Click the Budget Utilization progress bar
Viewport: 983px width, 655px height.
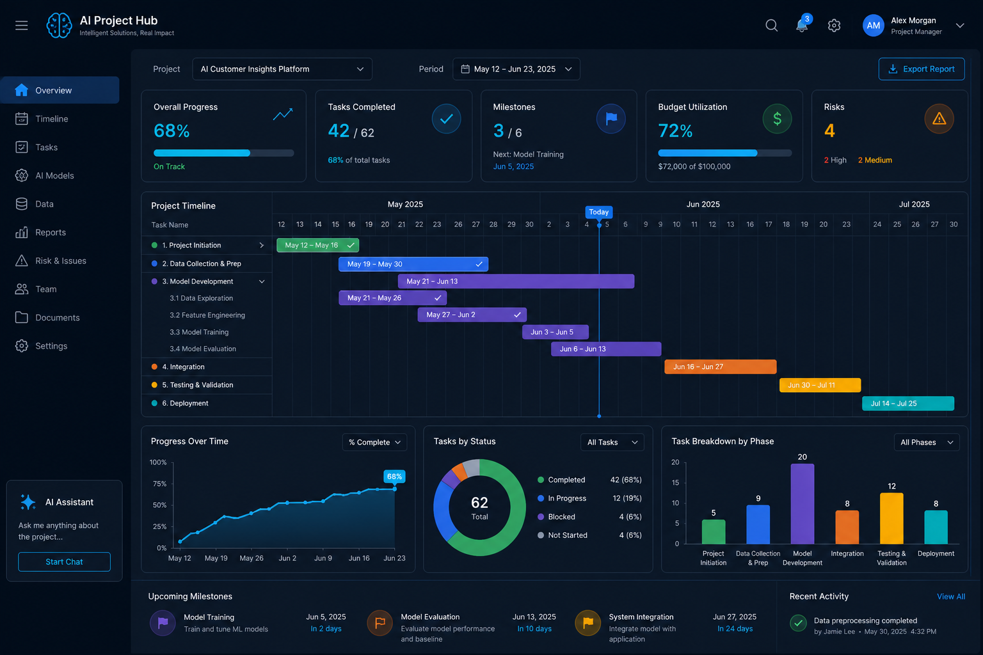pyautogui.click(x=725, y=153)
